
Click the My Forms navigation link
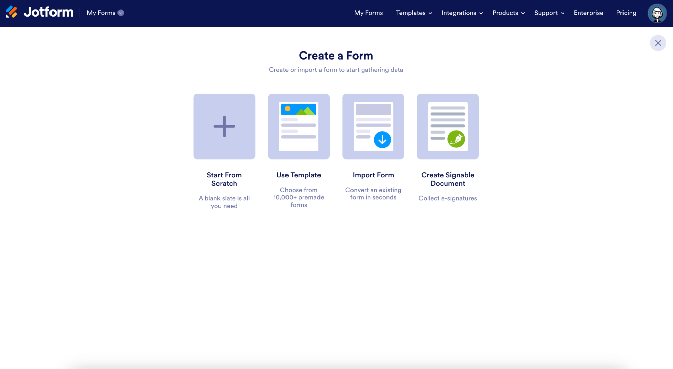[x=369, y=12]
